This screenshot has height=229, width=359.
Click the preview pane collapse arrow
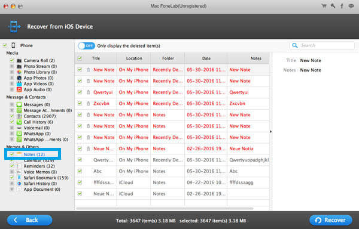coord(271,132)
